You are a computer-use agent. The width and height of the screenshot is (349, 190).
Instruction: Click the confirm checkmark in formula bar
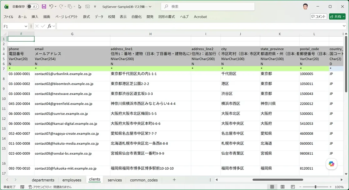click(43, 26)
